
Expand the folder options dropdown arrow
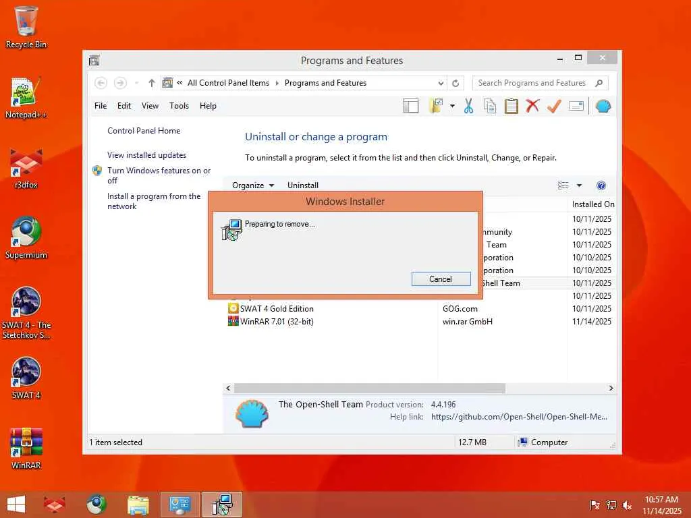(452, 106)
